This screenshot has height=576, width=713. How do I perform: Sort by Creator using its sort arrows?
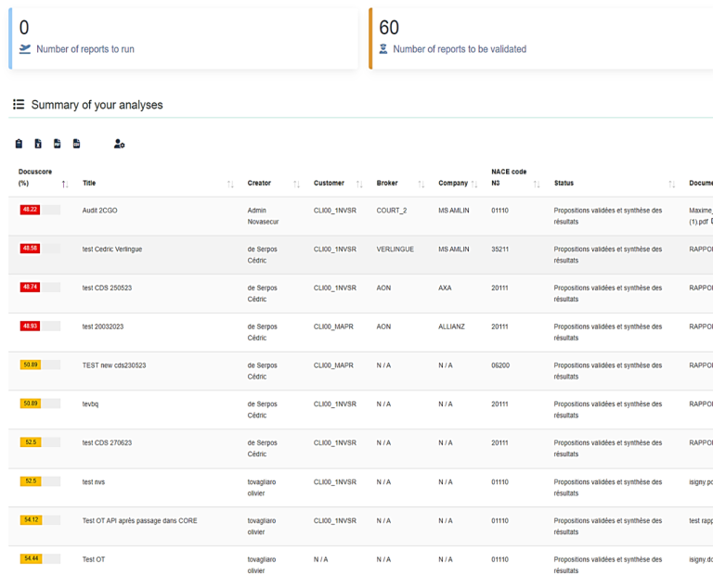tap(296, 184)
